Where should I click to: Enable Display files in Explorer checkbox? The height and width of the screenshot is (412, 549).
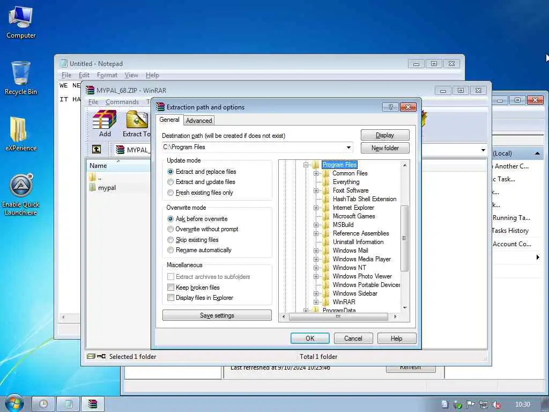tap(171, 298)
